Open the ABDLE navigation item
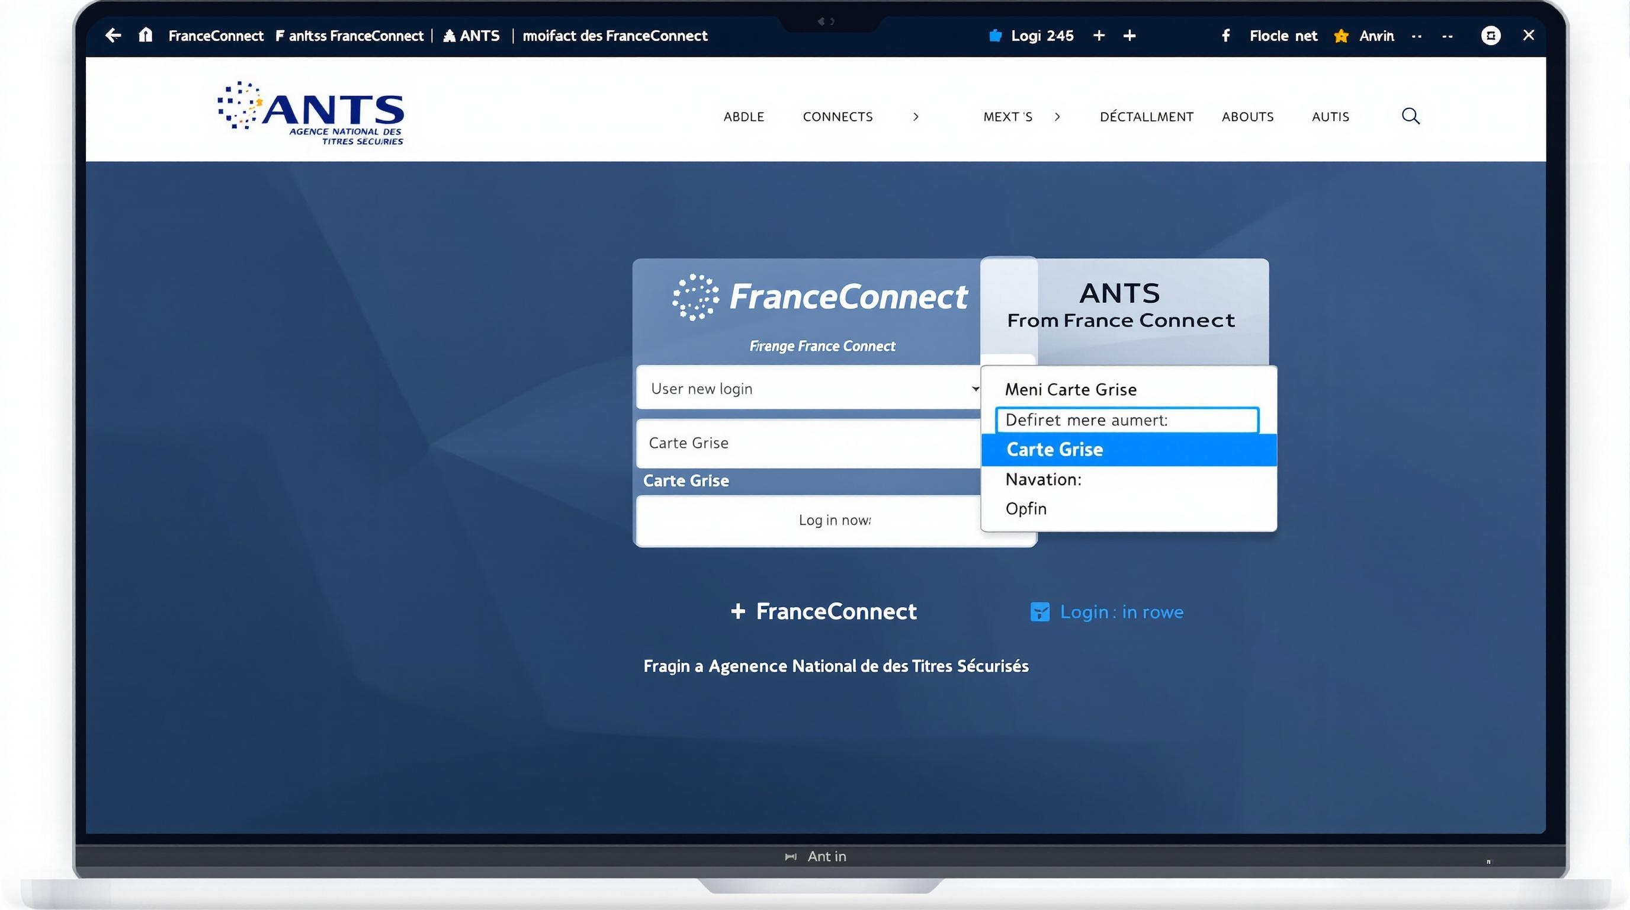 (x=743, y=117)
